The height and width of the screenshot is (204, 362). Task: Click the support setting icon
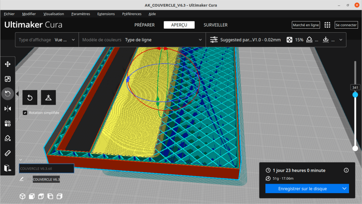point(309,40)
